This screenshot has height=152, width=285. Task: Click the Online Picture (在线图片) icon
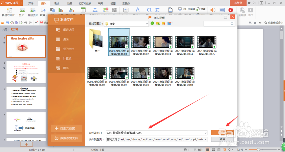click(x=33, y=10)
